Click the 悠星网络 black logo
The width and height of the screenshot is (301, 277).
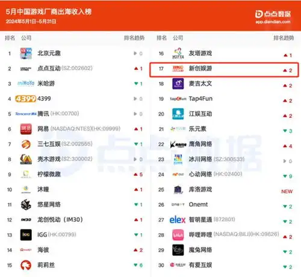tap(26, 204)
